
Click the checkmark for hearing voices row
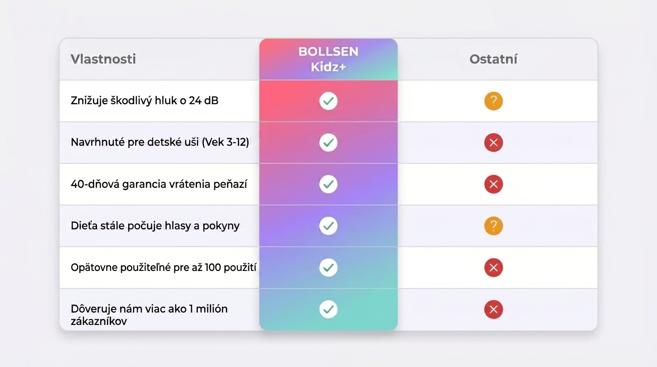tap(328, 226)
